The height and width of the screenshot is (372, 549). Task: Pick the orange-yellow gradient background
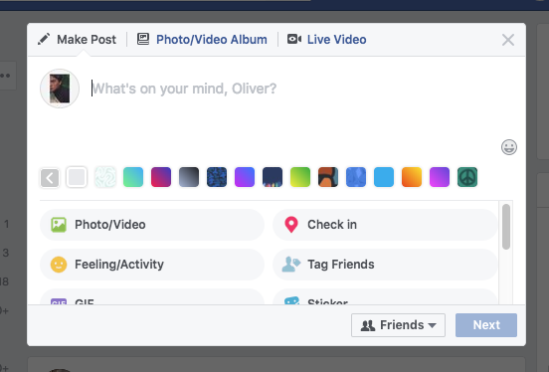click(412, 177)
